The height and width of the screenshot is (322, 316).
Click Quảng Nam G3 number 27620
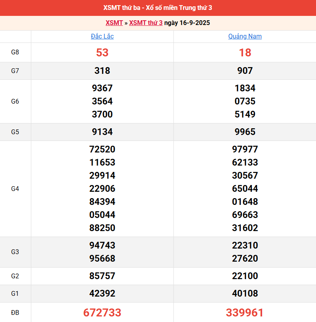[x=245, y=258]
